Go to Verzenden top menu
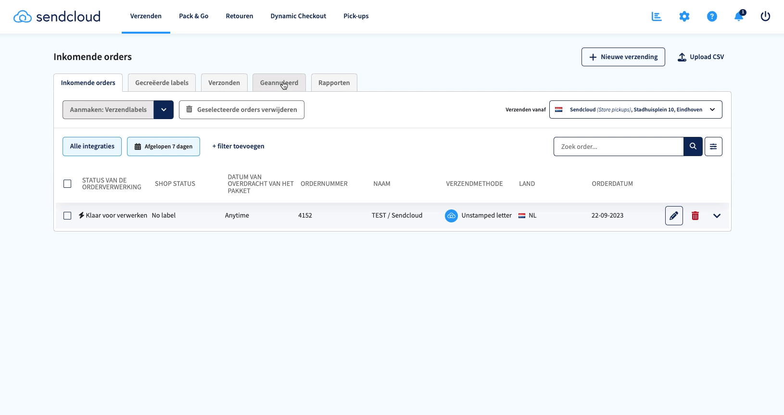This screenshot has height=415, width=784. pyautogui.click(x=146, y=16)
